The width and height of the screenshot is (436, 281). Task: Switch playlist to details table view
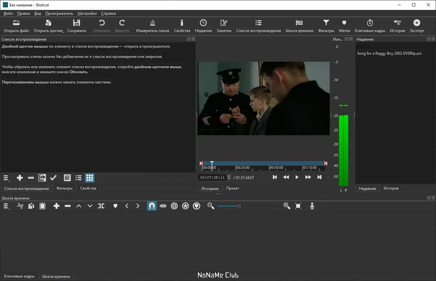[x=67, y=178]
